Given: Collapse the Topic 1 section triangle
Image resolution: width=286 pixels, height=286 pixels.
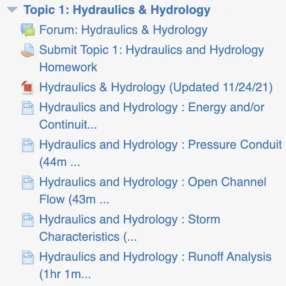Looking at the screenshot, I should pyautogui.click(x=12, y=9).
